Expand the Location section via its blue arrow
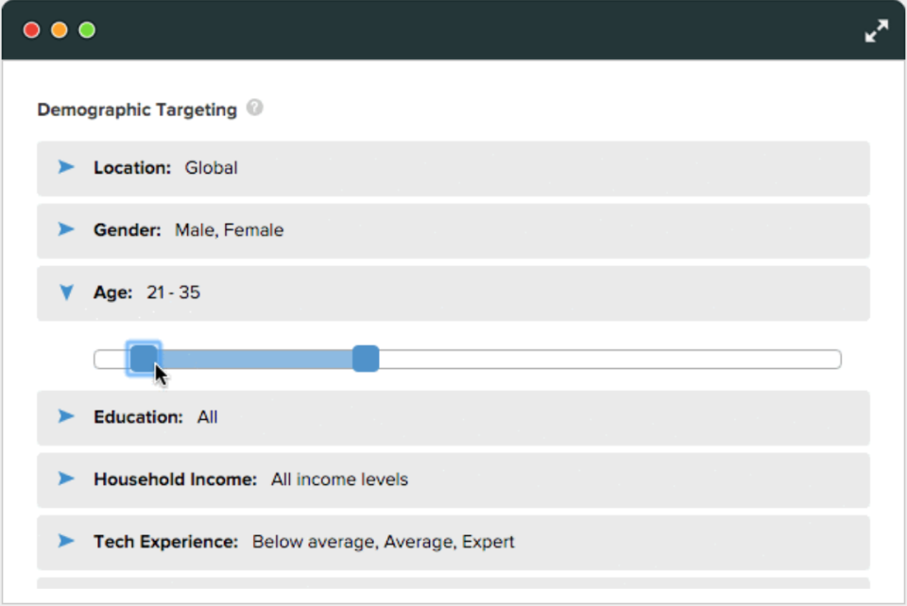 (65, 167)
